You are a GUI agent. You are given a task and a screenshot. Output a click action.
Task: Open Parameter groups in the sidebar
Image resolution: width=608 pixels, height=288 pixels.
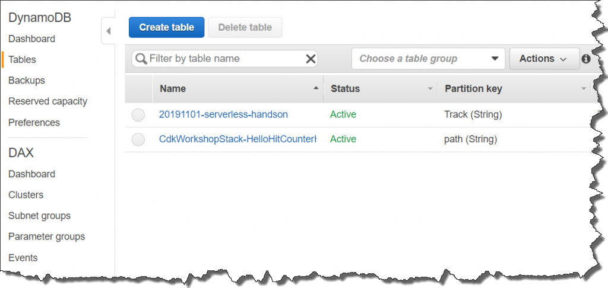(46, 236)
